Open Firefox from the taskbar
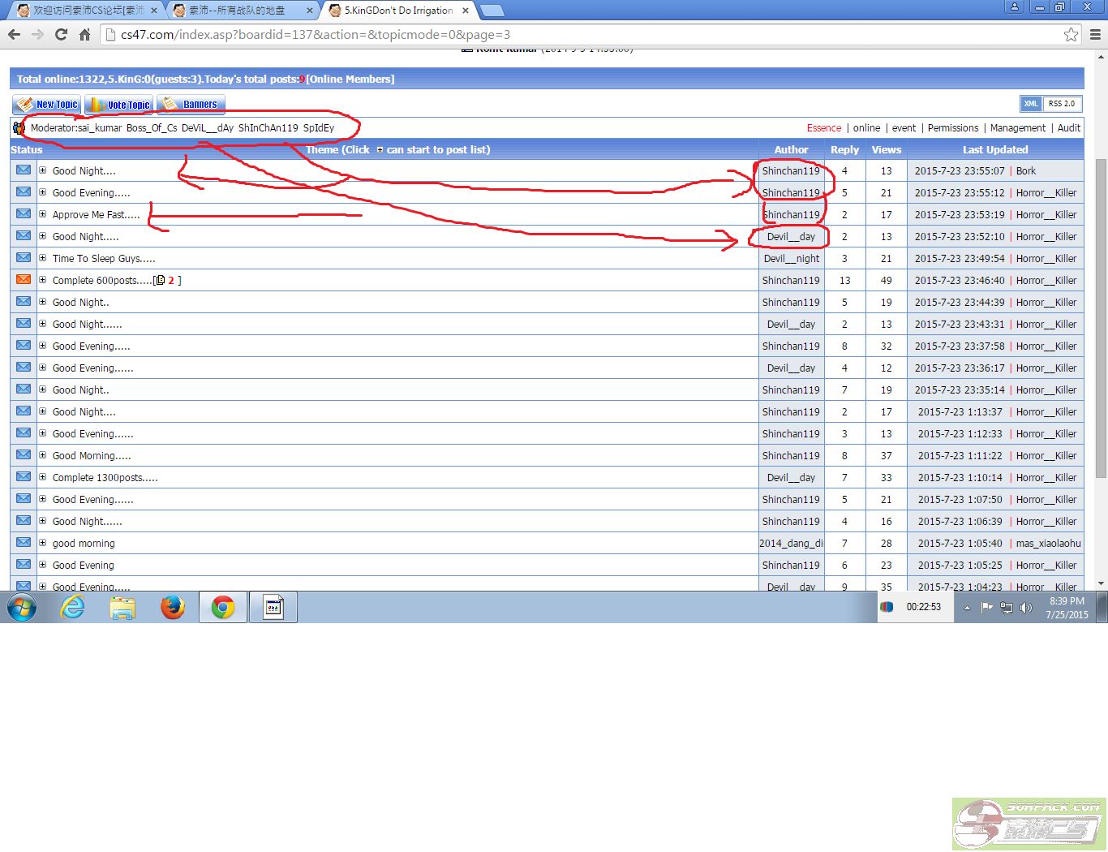 pyautogui.click(x=172, y=607)
